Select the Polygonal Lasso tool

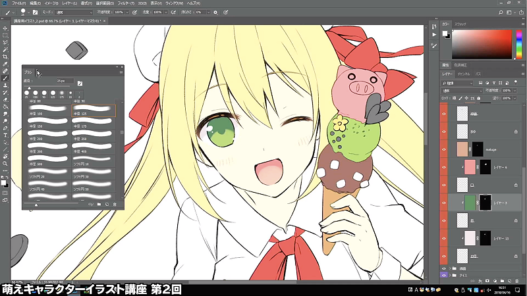pos(5,43)
